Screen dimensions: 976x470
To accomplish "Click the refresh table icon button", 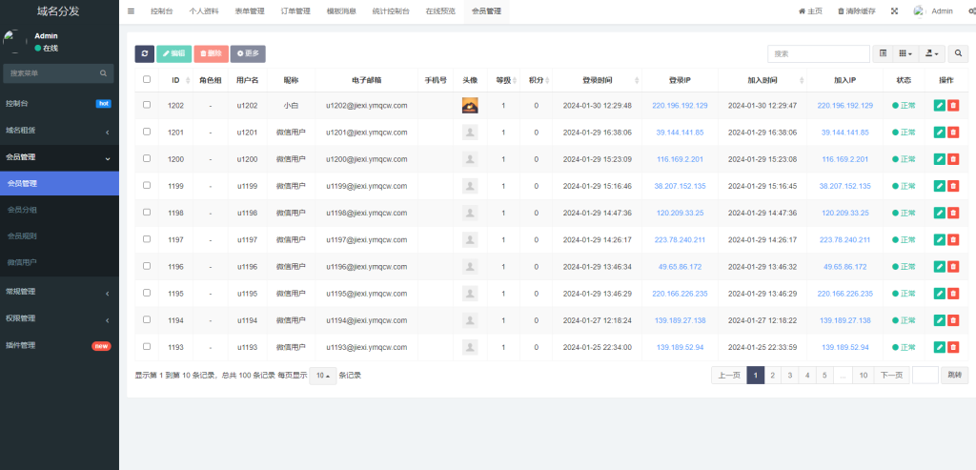I will tap(144, 54).
